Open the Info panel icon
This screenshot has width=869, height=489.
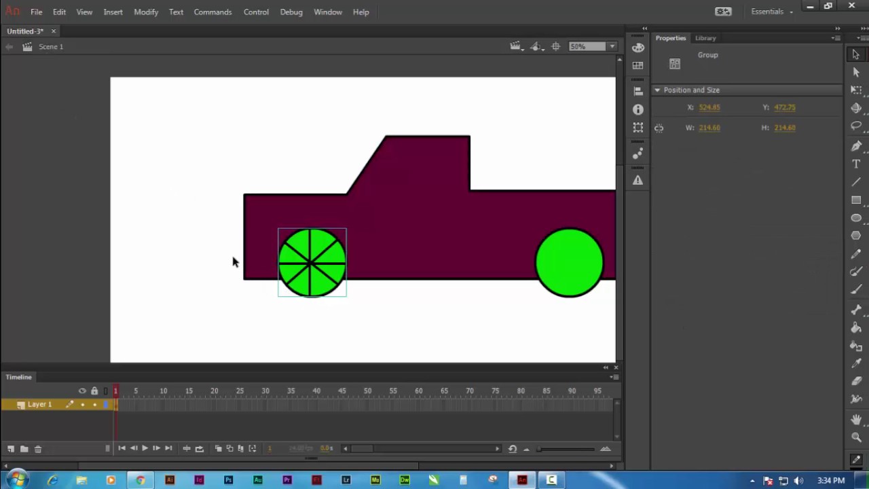click(x=637, y=109)
